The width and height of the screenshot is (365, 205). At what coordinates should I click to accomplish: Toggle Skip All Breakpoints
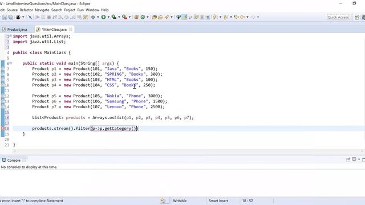coord(30,17)
